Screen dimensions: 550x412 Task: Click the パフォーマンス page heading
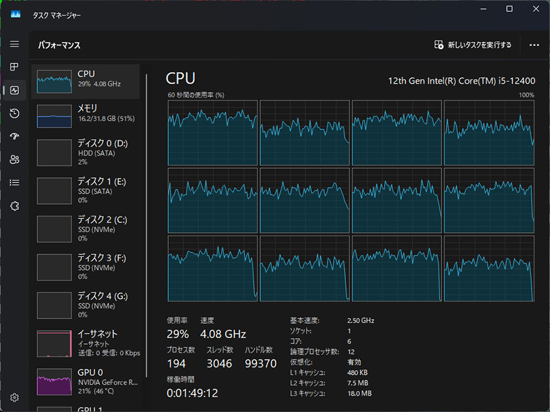pos(60,45)
